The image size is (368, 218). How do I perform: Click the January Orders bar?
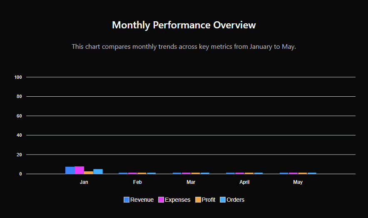[98, 171]
